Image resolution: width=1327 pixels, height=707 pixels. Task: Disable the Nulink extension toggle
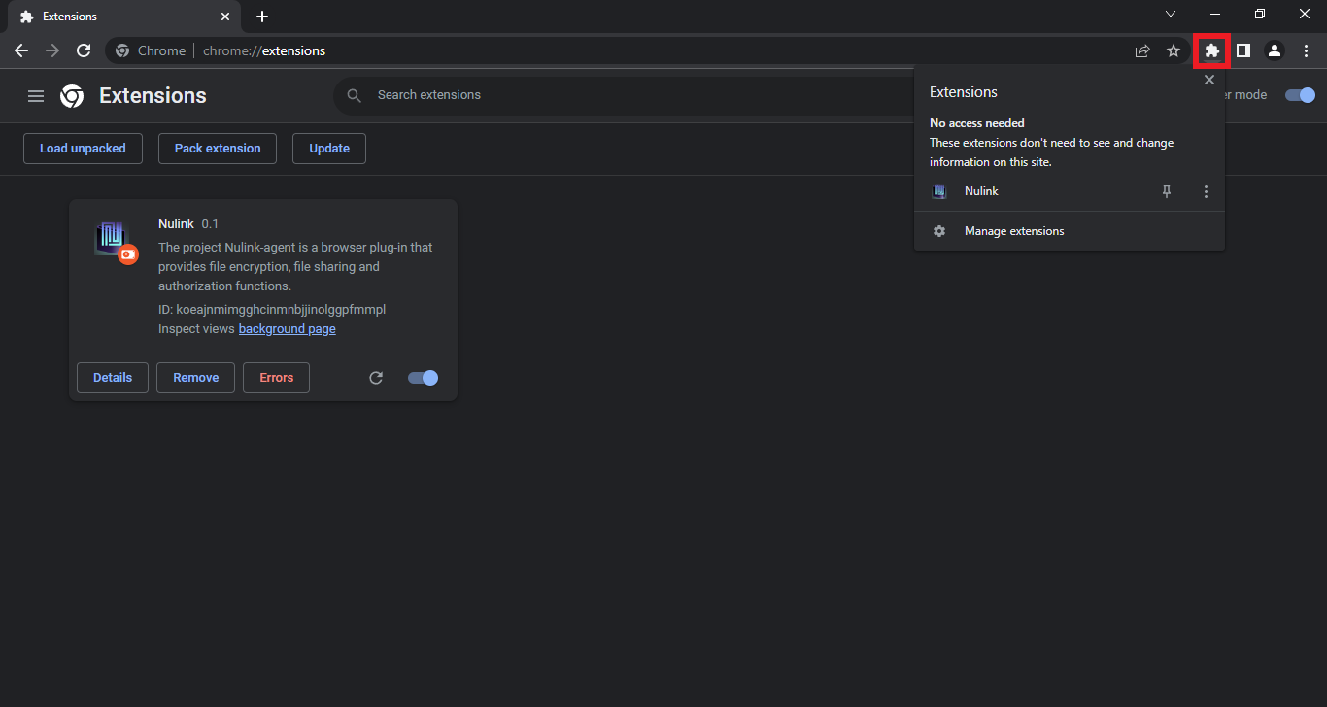point(424,378)
